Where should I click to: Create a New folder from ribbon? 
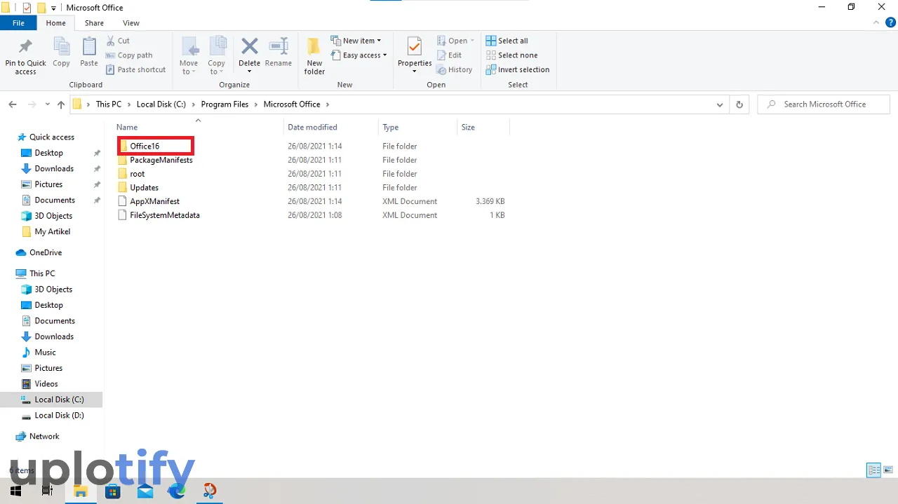click(314, 56)
